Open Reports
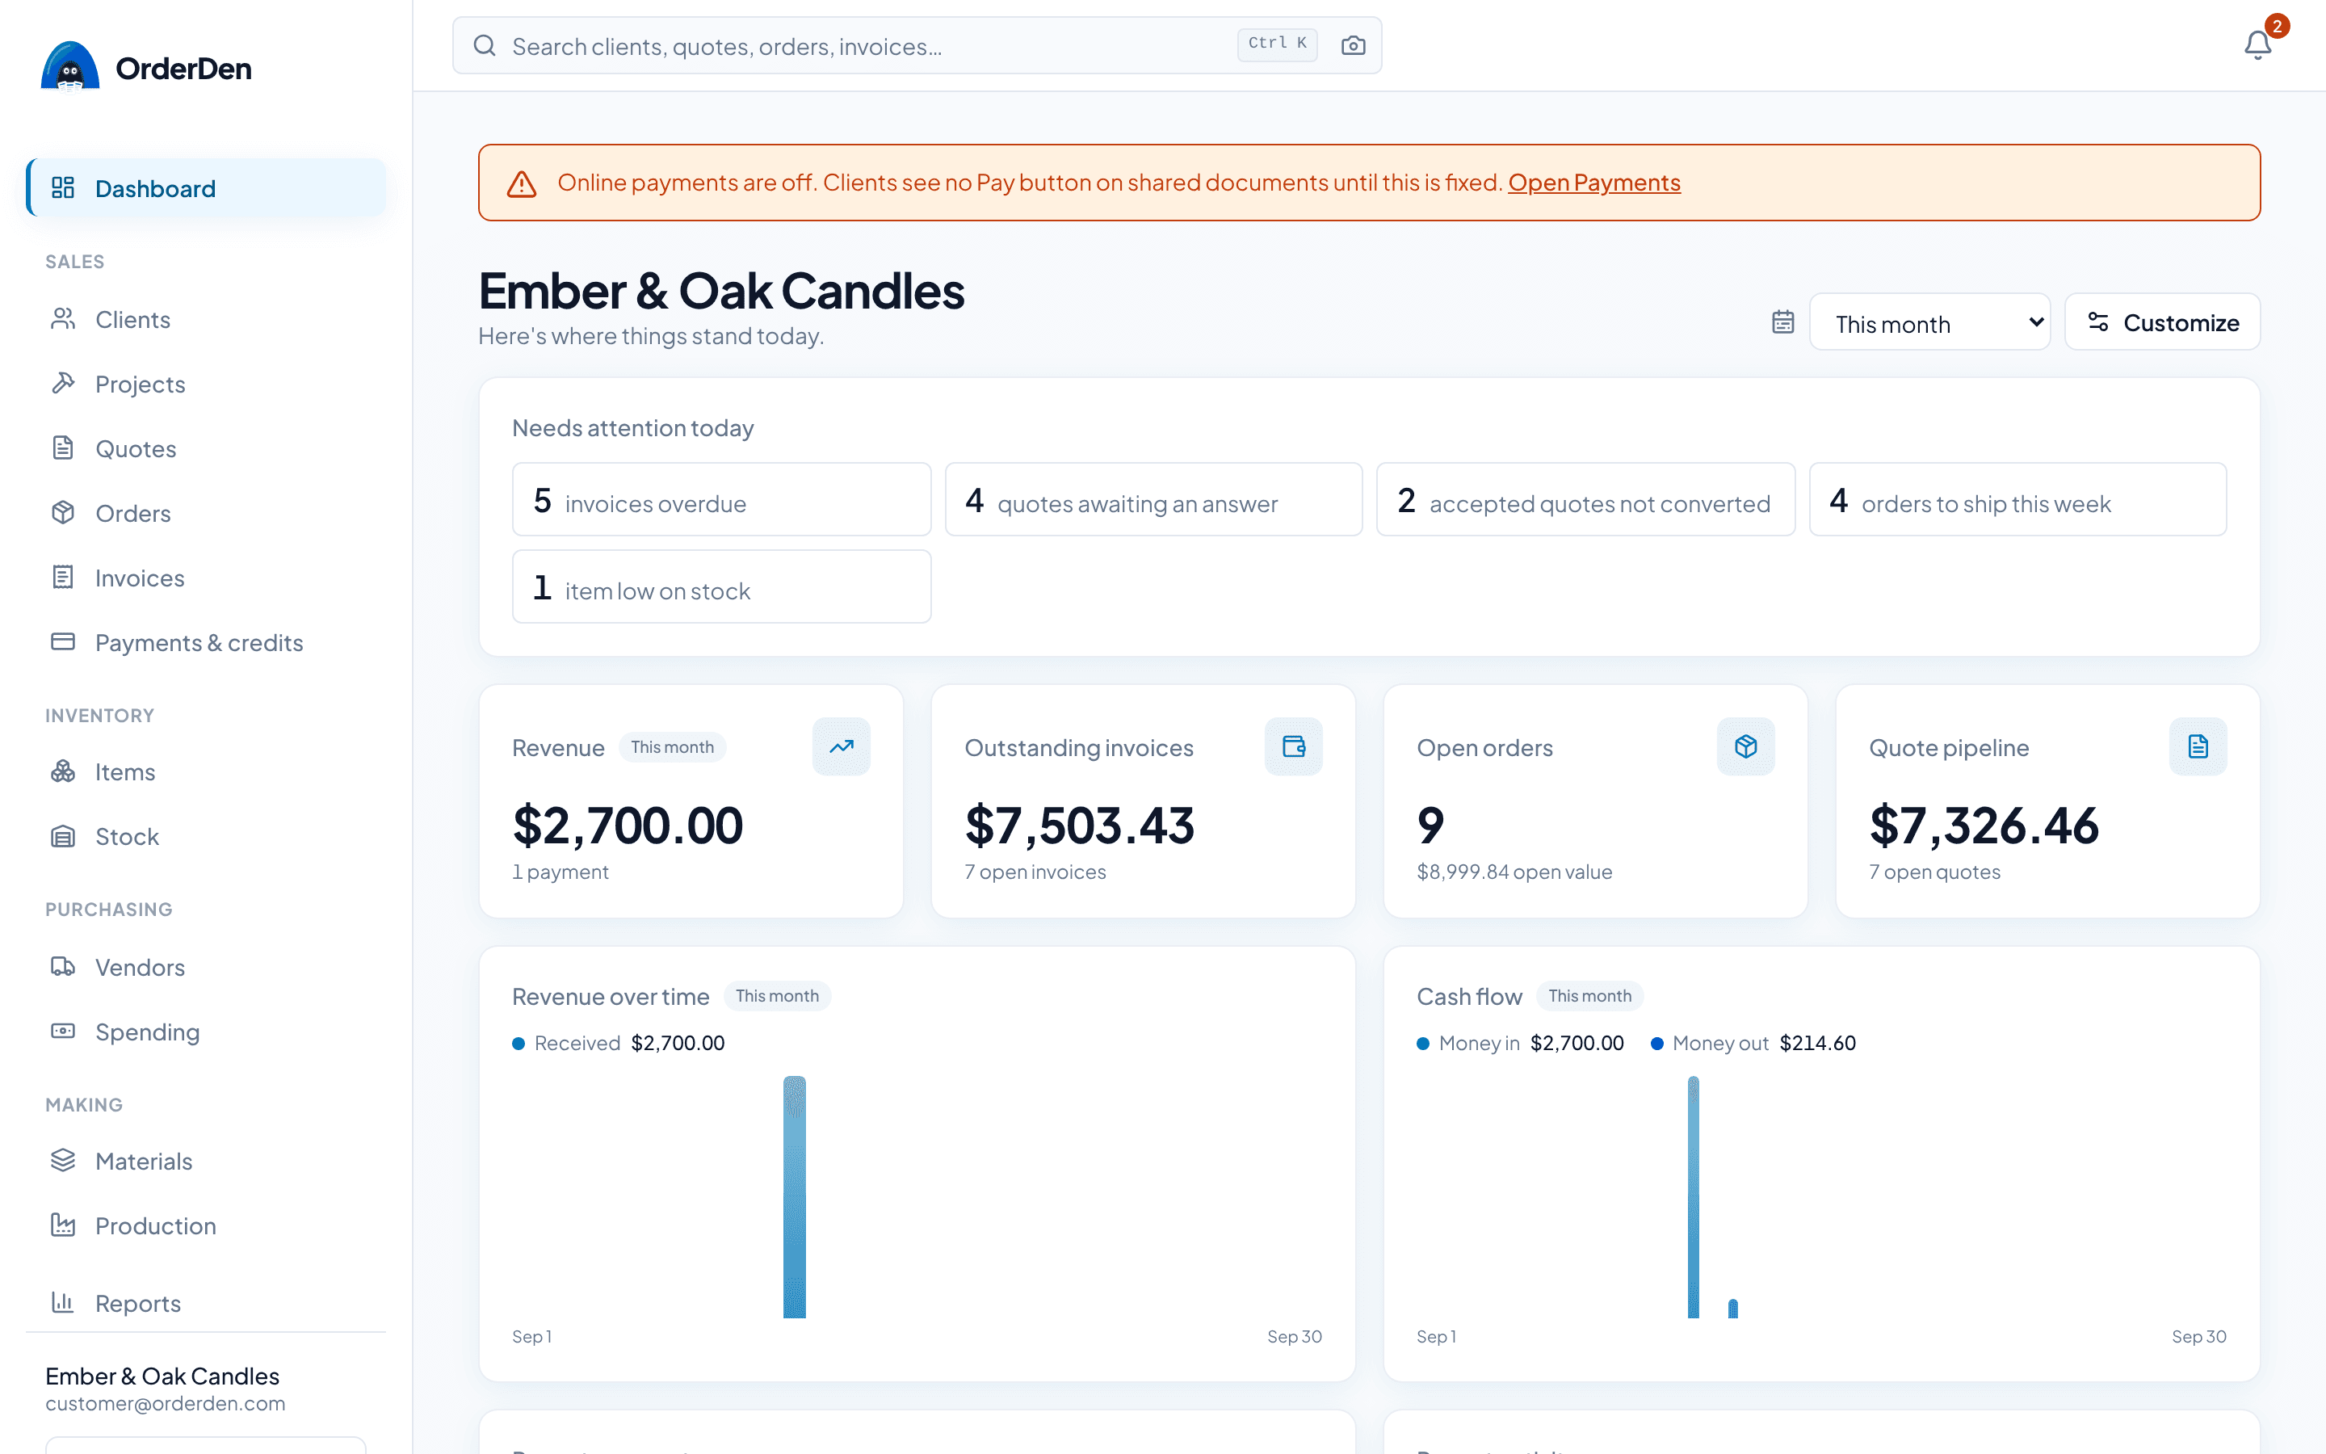Screen dimensions: 2326x1454 [206, 1302]
